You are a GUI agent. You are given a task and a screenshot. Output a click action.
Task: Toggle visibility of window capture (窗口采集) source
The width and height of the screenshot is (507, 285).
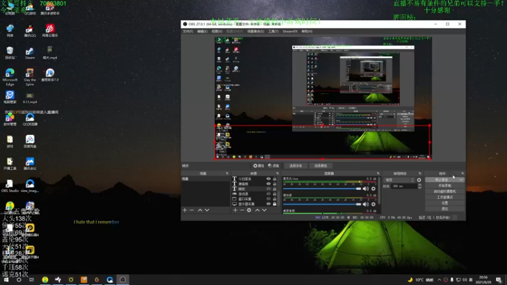(268, 199)
